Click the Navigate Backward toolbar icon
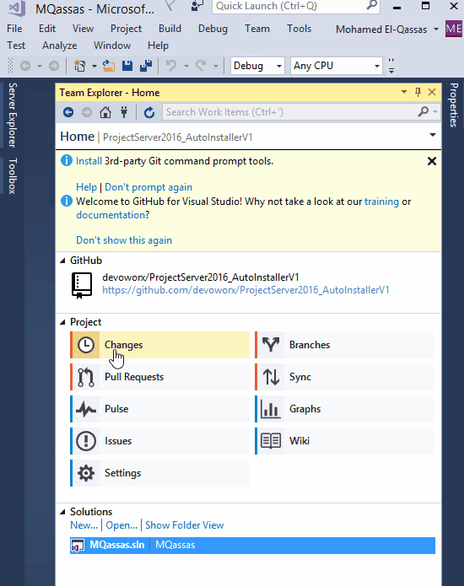The image size is (464, 586). 25,66
